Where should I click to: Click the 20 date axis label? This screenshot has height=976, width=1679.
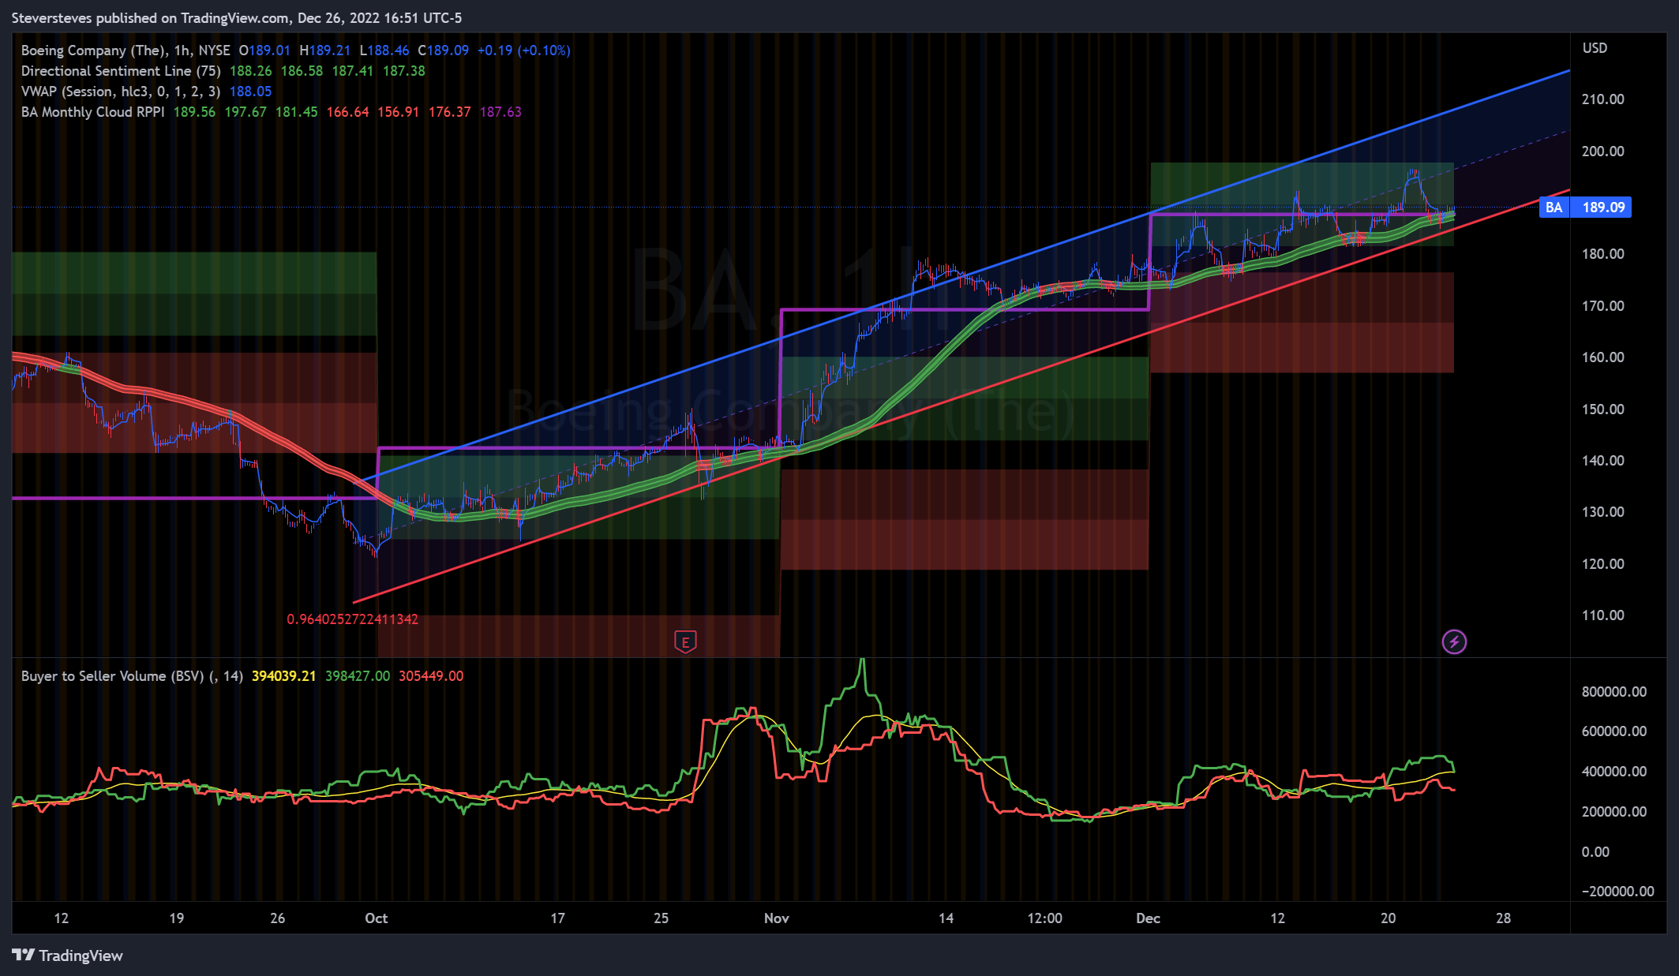coord(1389,918)
